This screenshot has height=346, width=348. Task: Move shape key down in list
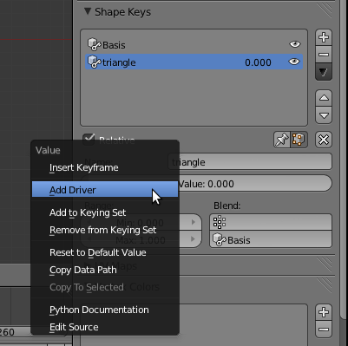pyautogui.click(x=324, y=115)
